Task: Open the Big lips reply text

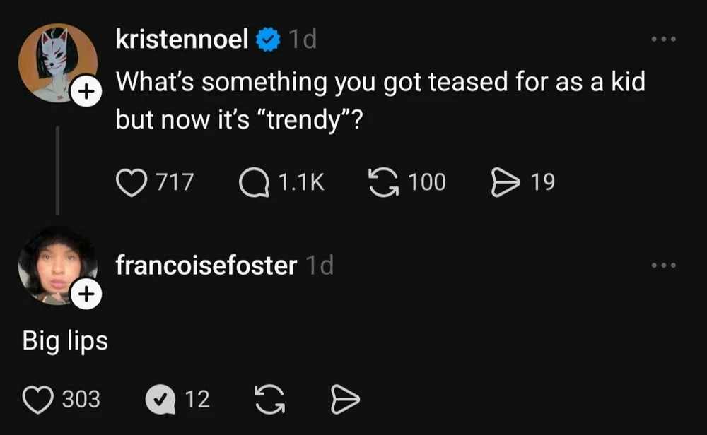Action: [x=65, y=341]
